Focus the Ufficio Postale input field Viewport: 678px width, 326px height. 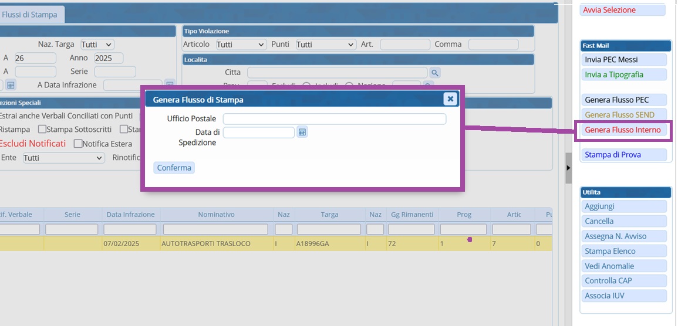tap(334, 119)
